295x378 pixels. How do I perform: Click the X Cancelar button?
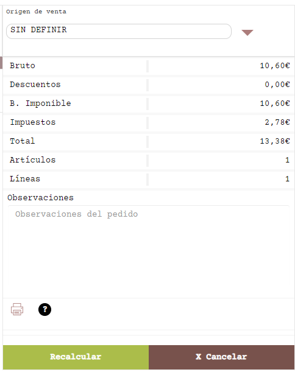pos(221,357)
